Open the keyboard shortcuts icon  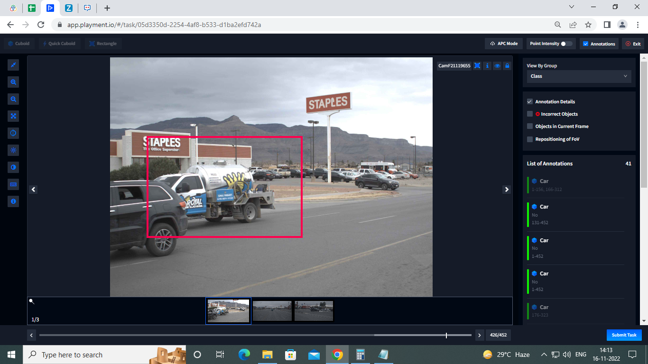(13, 184)
